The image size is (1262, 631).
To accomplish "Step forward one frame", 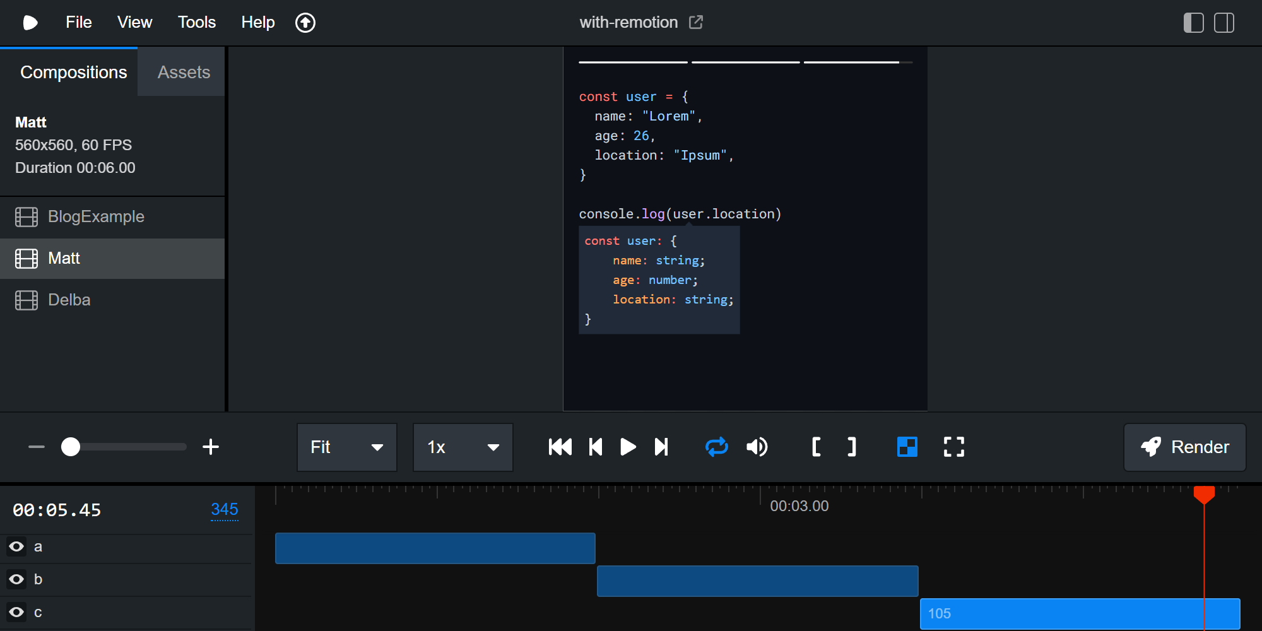I will [661, 447].
